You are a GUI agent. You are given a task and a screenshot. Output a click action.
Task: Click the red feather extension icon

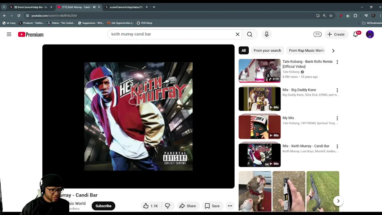pyautogui.click(x=341, y=16)
